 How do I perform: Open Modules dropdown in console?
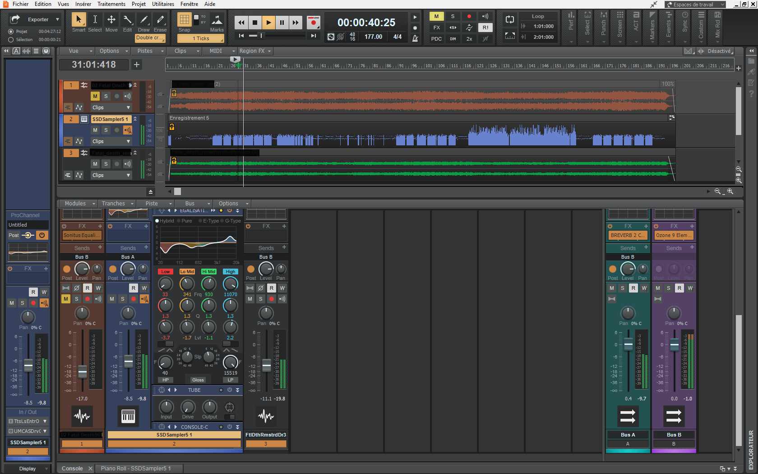[x=78, y=204]
